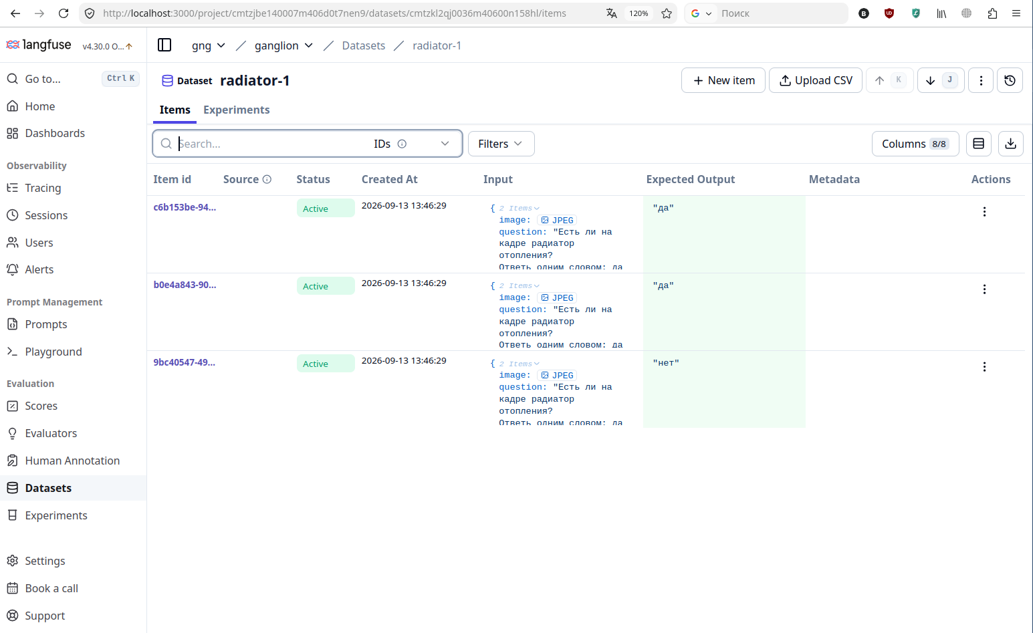Viewport: 1033px width, 633px height.
Task: Click version v4.30.0 update indicator
Action: point(108,46)
